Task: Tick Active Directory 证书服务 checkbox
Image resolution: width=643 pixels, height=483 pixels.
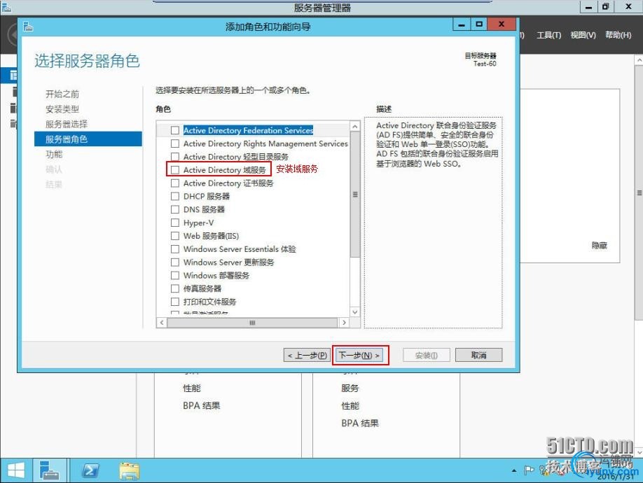Action: coord(175,183)
